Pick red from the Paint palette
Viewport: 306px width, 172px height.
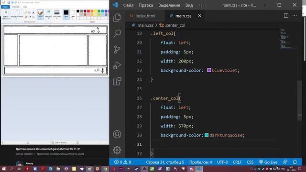point(88,11)
